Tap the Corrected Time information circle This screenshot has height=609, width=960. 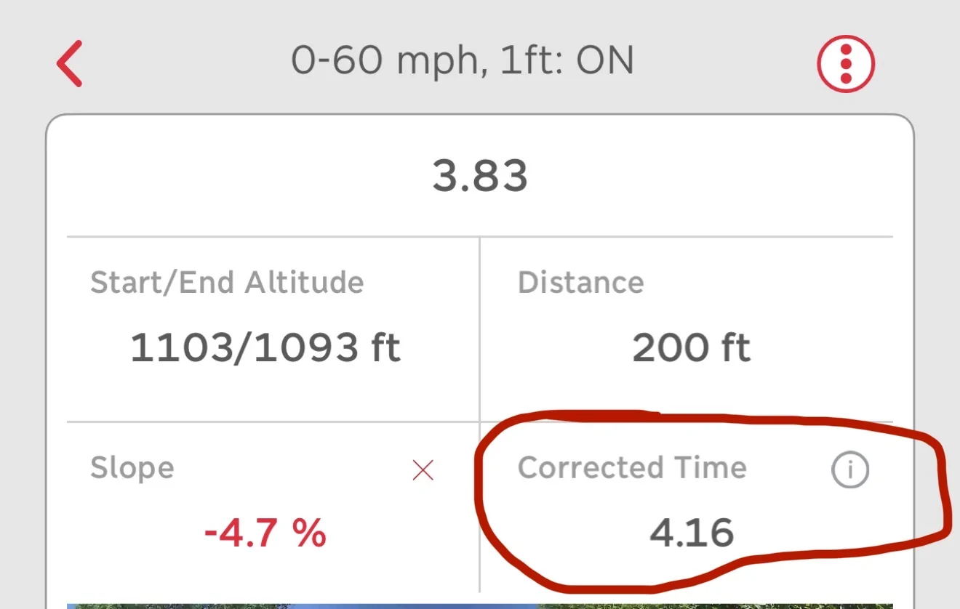click(849, 469)
